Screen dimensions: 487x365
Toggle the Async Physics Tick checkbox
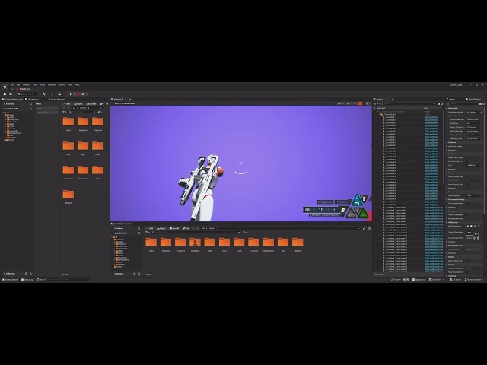pyautogui.click(x=466, y=184)
